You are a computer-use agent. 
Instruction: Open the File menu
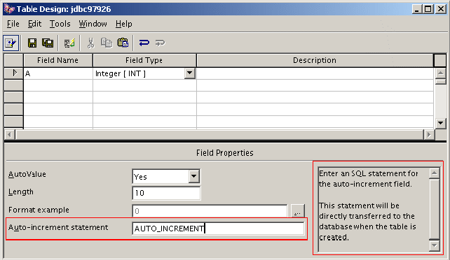(x=13, y=24)
